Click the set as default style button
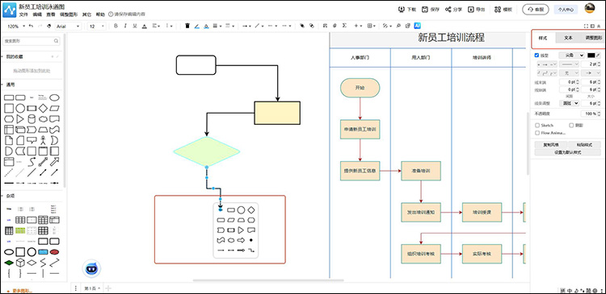The image size is (606, 294). click(x=567, y=152)
